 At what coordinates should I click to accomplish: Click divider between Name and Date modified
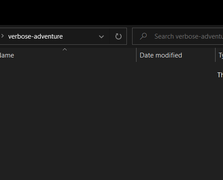click(x=136, y=55)
